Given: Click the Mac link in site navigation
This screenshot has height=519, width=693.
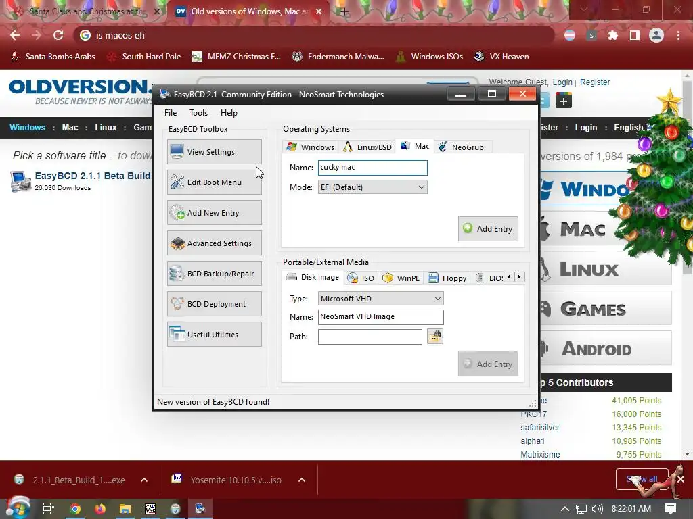Looking at the screenshot, I should point(70,128).
